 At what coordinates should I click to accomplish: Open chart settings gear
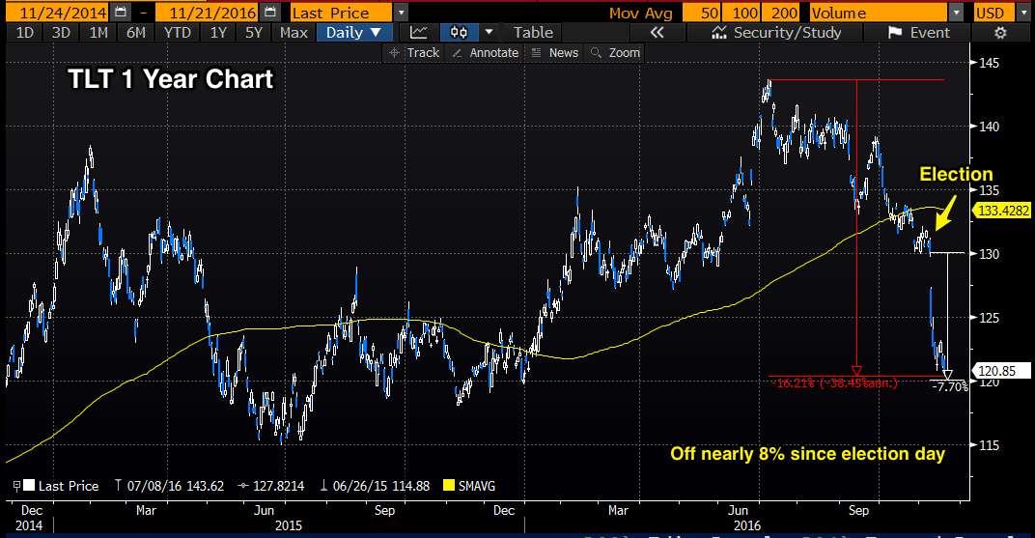pyautogui.click(x=1000, y=32)
